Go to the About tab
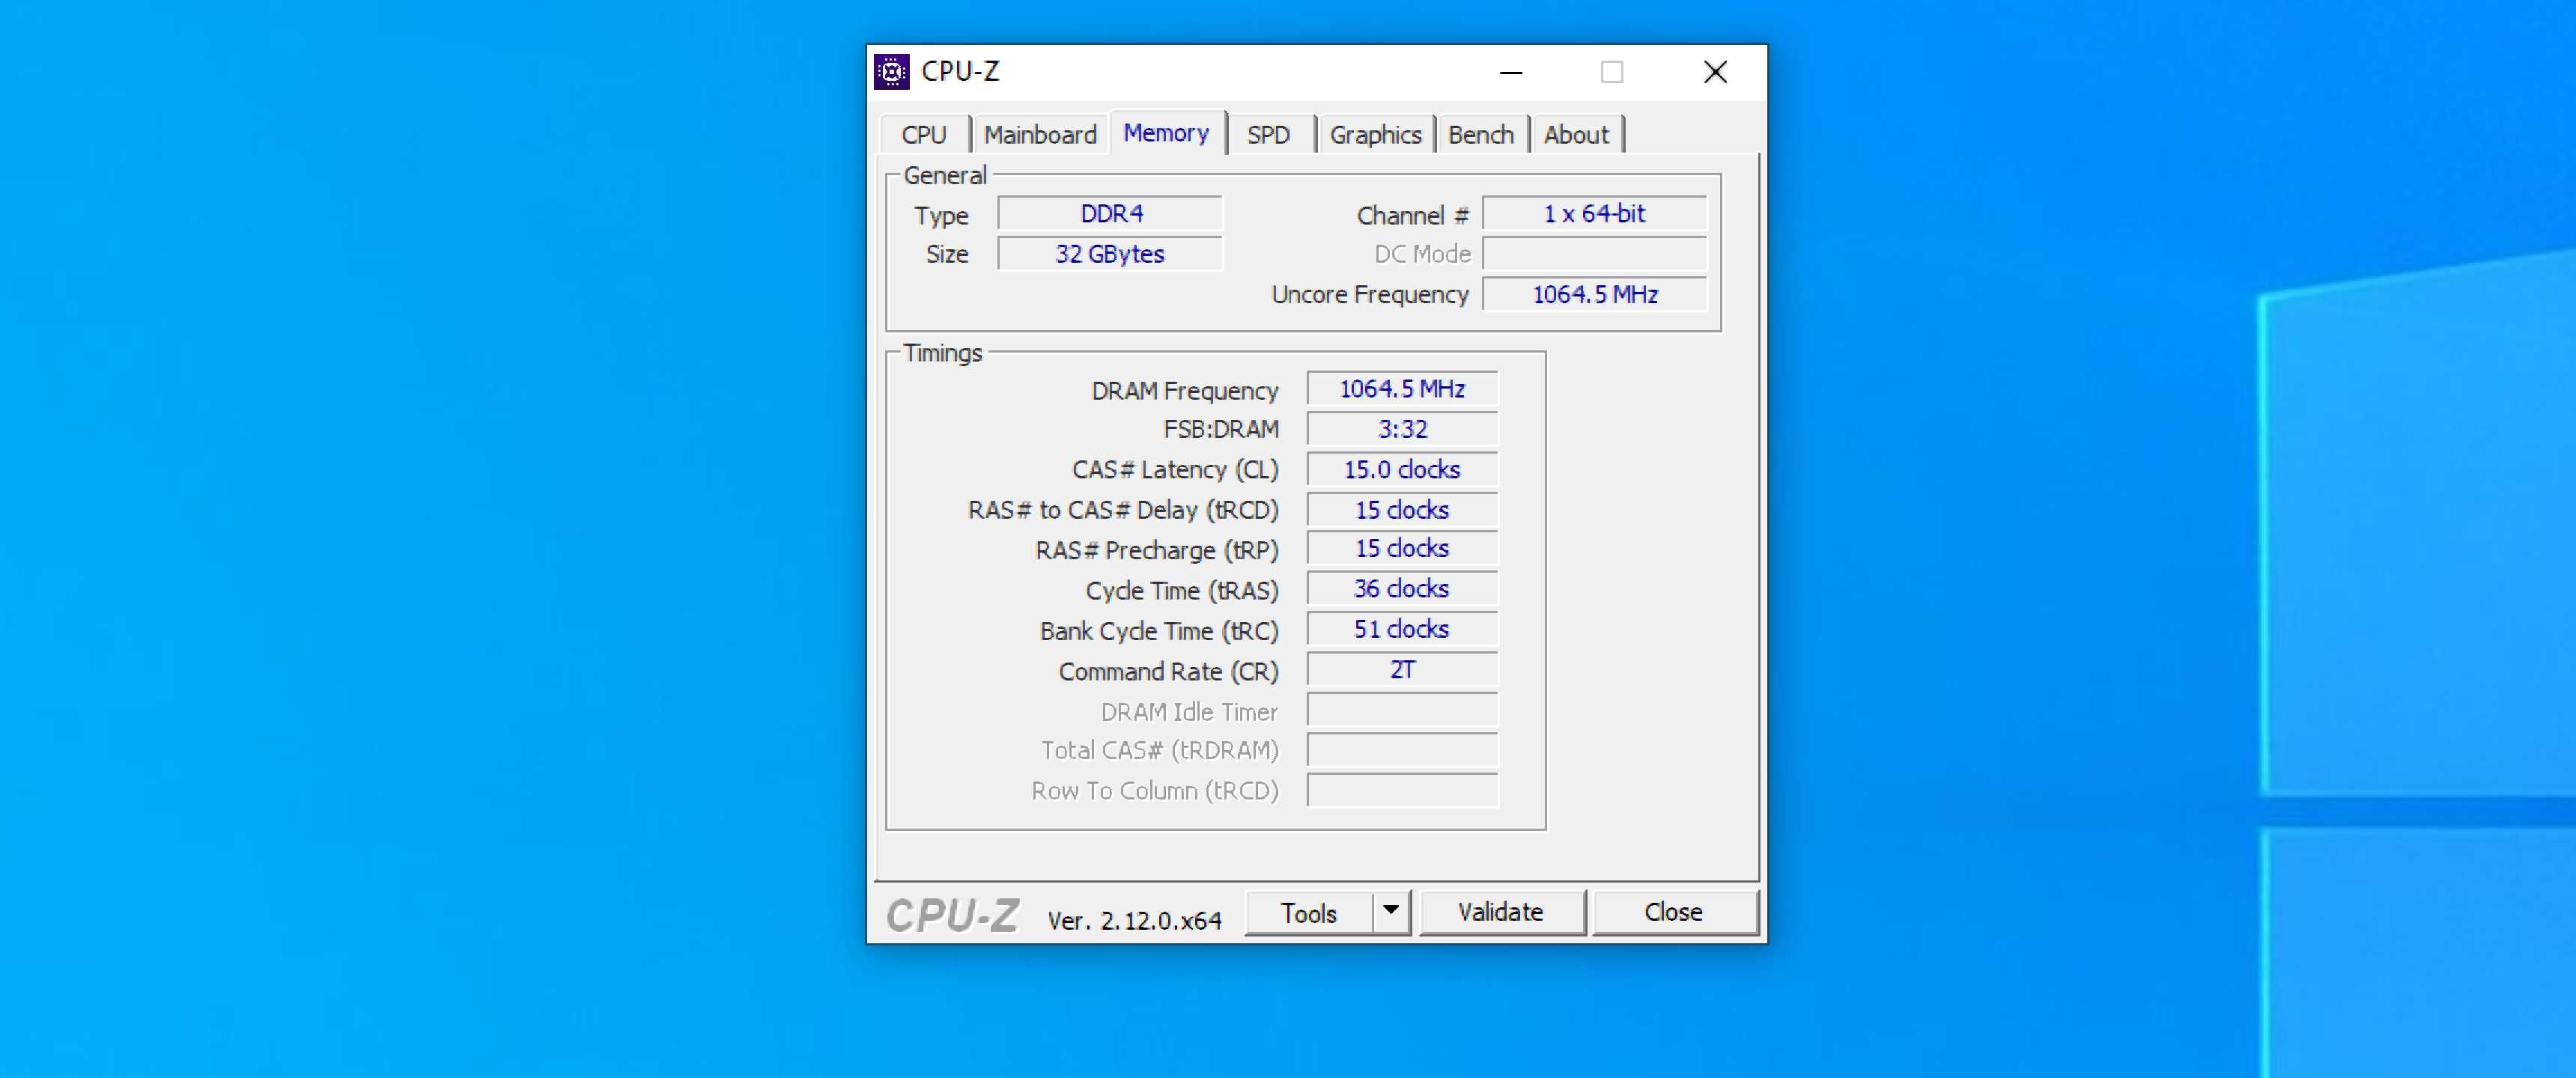 (x=1576, y=135)
